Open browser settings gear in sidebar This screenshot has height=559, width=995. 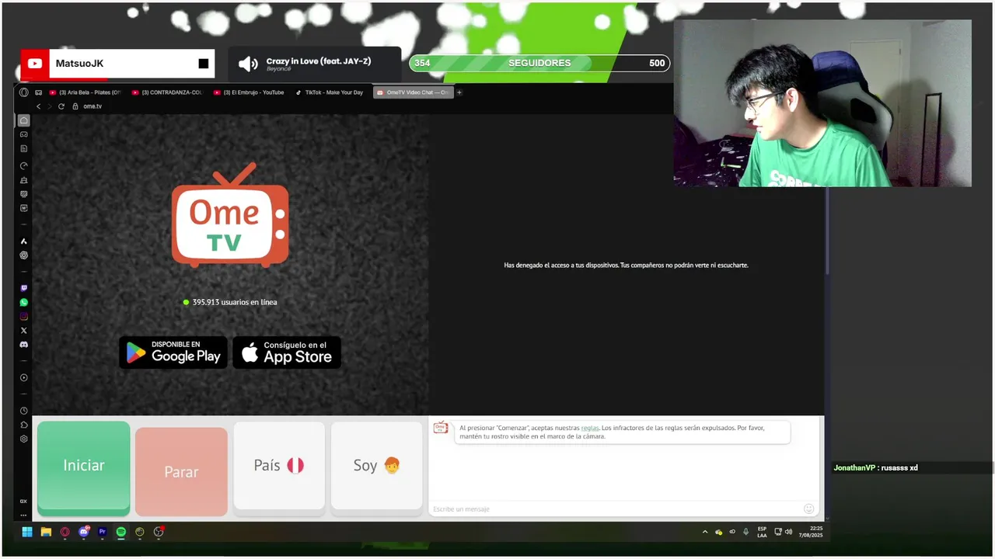tap(24, 439)
